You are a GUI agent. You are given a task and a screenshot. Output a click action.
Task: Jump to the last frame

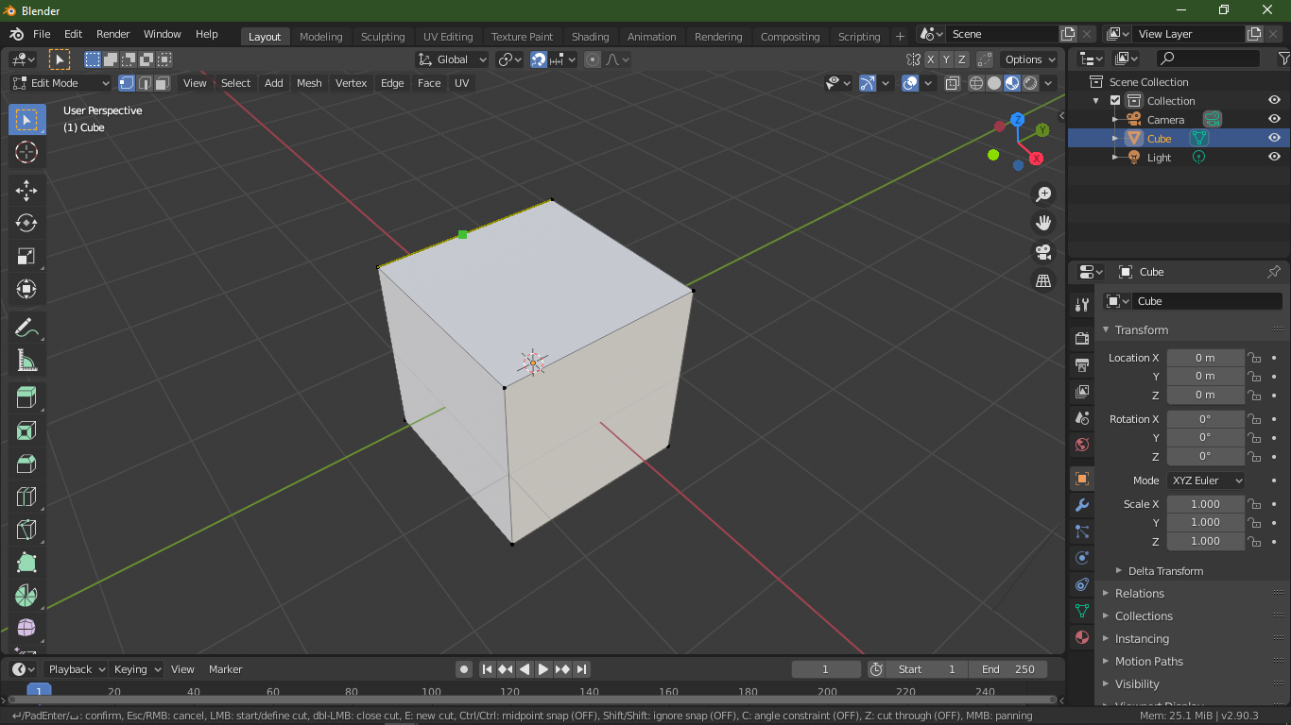click(x=582, y=669)
